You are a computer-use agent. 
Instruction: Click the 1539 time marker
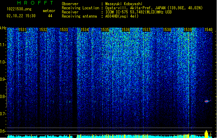(x=188, y=30)
